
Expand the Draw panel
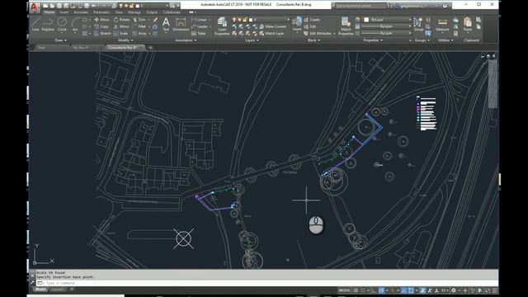tap(60, 40)
